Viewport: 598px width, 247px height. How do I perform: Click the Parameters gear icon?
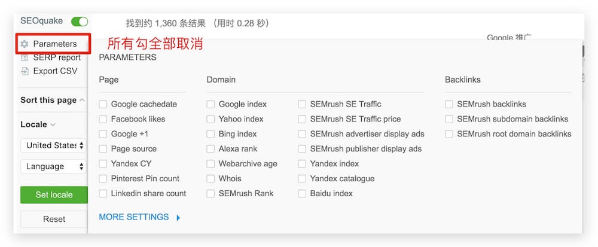(x=25, y=44)
